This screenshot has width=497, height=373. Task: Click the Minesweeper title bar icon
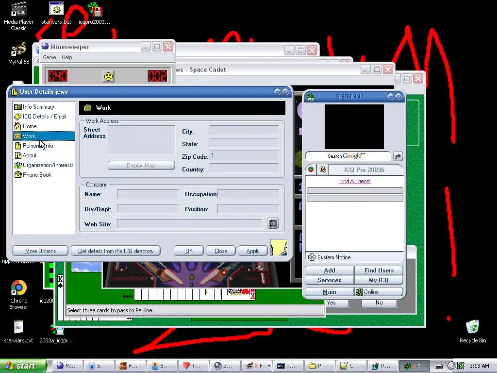pyautogui.click(x=45, y=47)
